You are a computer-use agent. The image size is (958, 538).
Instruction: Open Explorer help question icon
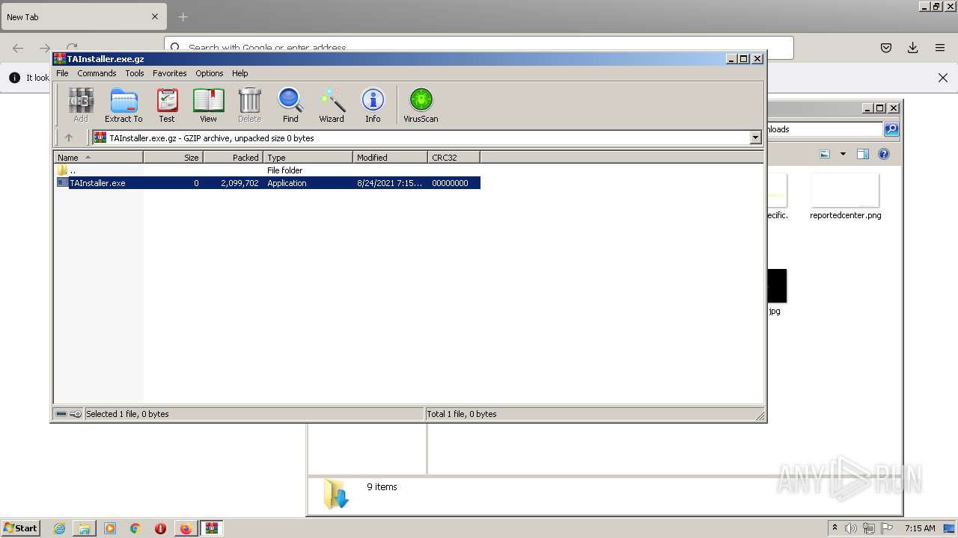884,154
